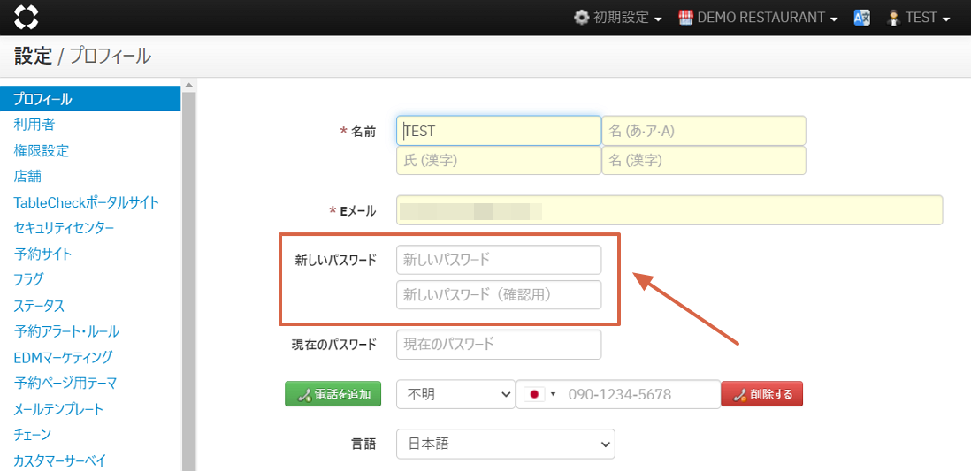Open the DEMO RESTAURANT store menu
The image size is (971, 471).
coord(758,18)
